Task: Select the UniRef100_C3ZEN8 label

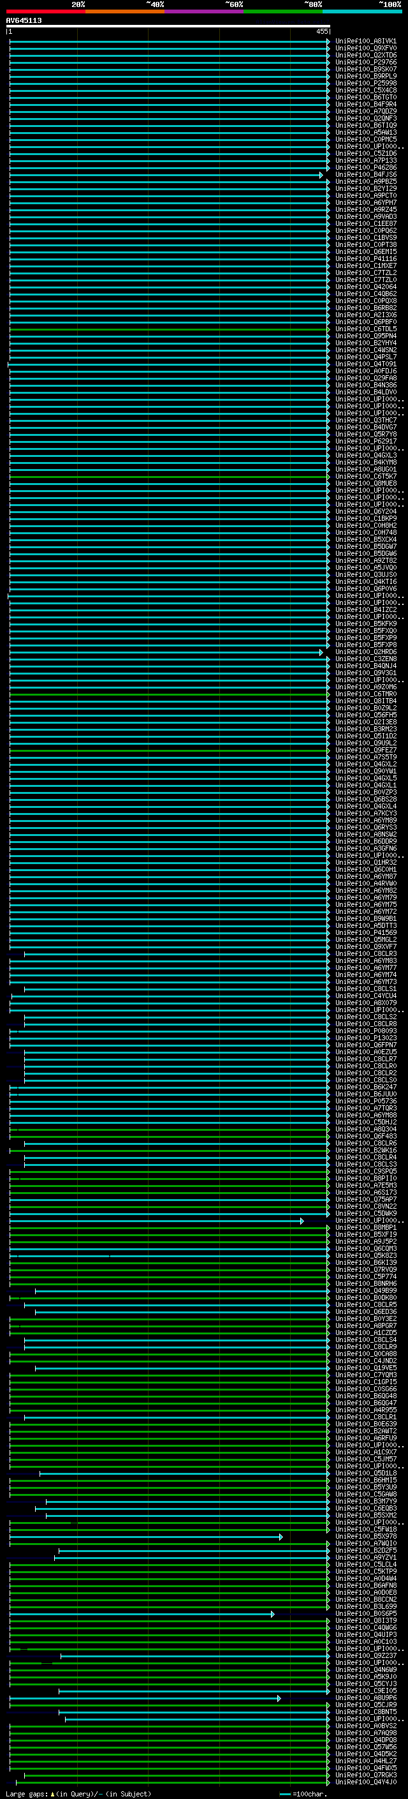Action: point(365,659)
